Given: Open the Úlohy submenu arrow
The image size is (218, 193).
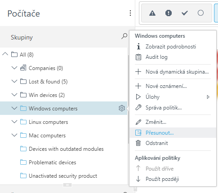Looking at the screenshot, I should coord(208,97).
